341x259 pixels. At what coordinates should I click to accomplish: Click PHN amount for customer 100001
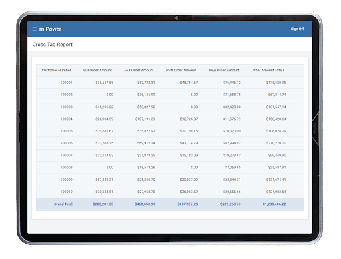click(189, 83)
